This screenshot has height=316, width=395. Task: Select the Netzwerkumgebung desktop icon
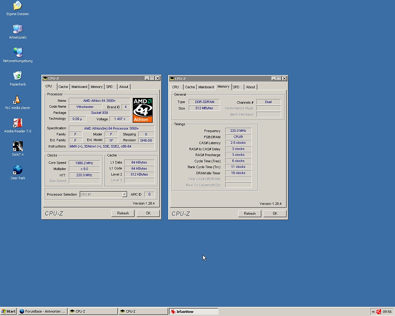(18, 55)
